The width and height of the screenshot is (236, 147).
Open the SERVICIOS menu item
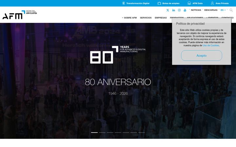point(146,18)
